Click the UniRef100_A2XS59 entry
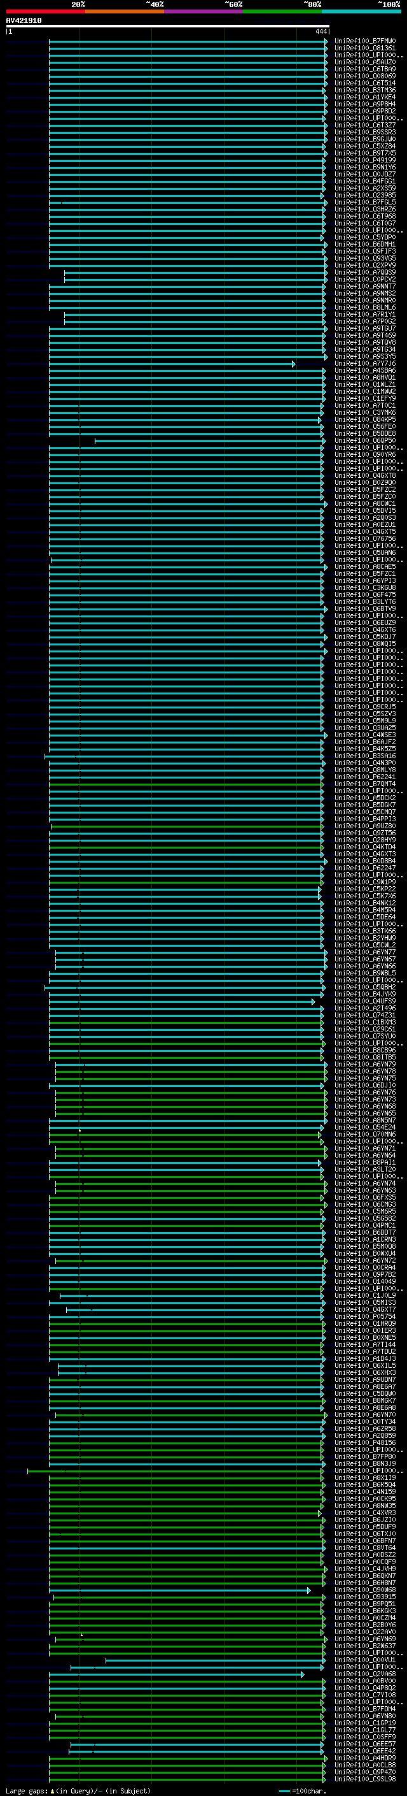This screenshot has height=1796, width=407. point(365,188)
